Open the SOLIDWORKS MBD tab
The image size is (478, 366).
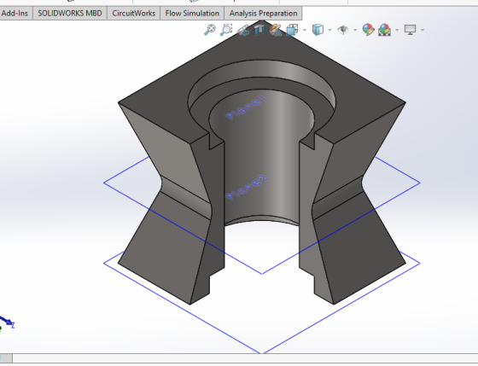point(70,14)
